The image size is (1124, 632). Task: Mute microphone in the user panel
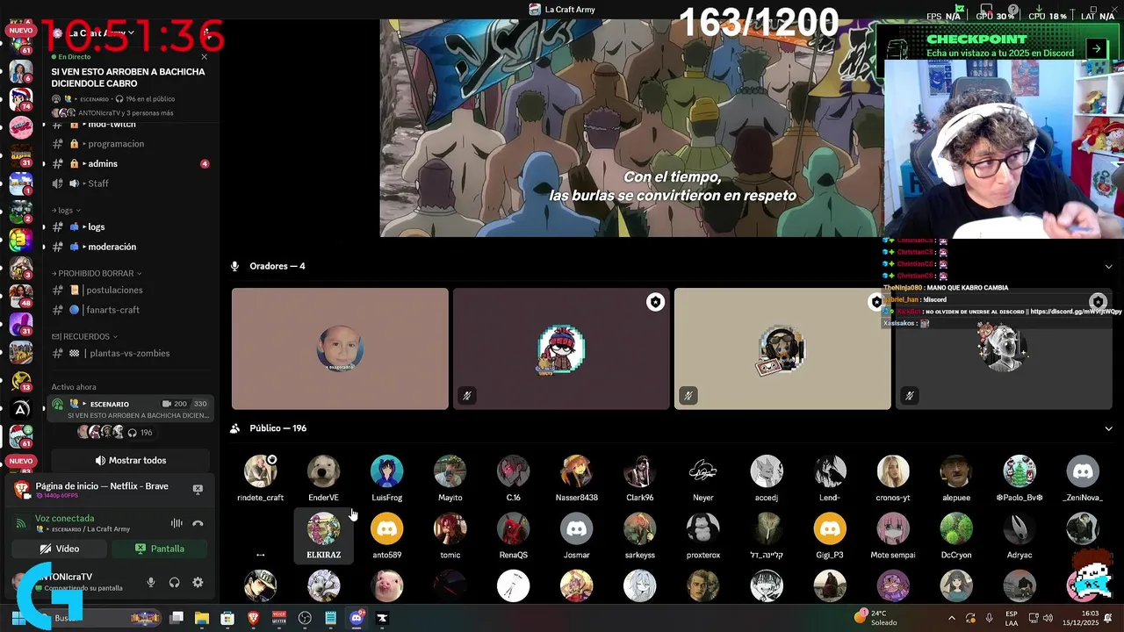(x=151, y=582)
